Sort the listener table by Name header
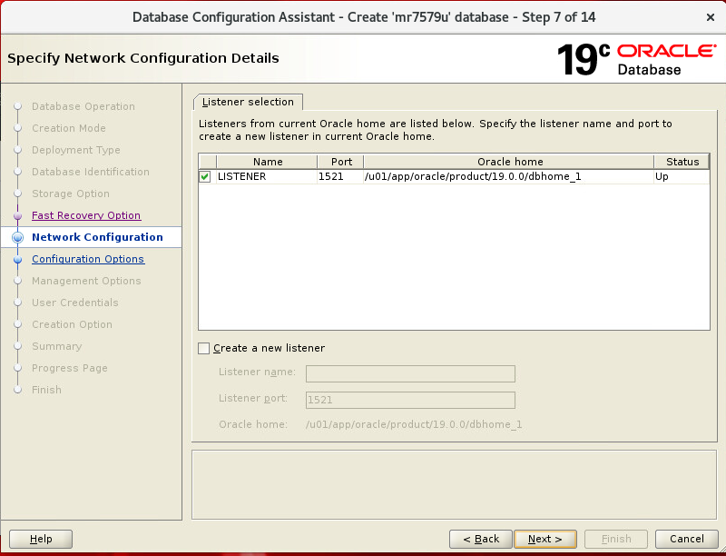 pos(267,162)
